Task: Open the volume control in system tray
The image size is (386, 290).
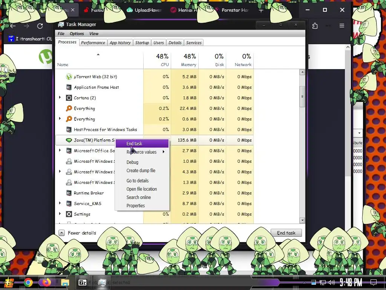Action: 332,282
